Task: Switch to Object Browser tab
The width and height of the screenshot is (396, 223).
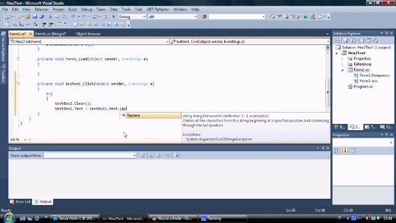Action: click(88, 33)
